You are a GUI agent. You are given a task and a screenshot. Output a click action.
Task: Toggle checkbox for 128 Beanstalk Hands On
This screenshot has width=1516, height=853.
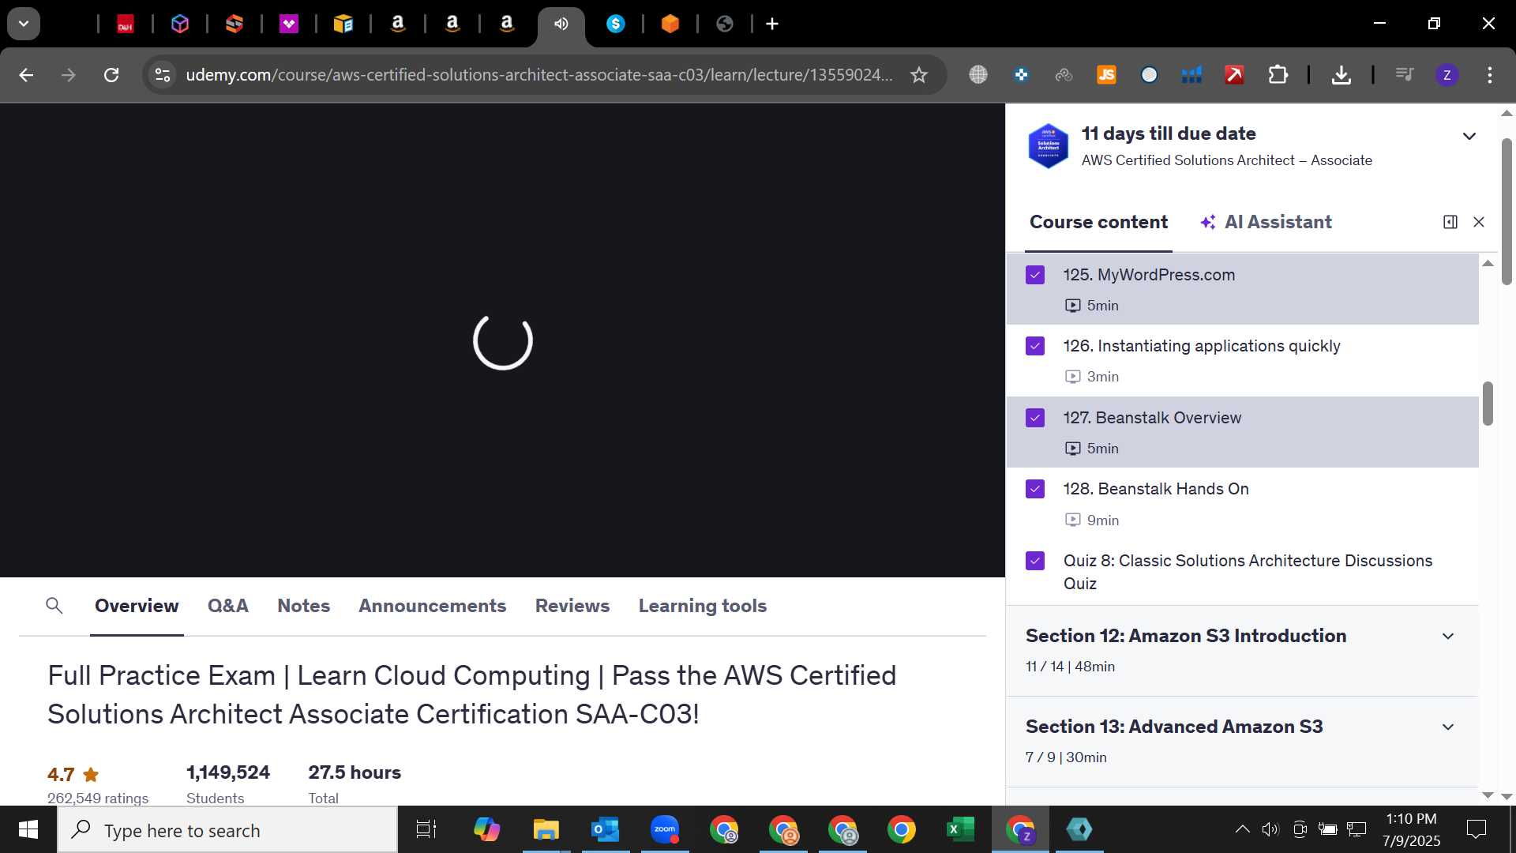(1035, 489)
